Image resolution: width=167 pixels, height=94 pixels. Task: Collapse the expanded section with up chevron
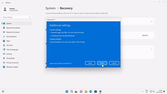click(x=151, y=49)
